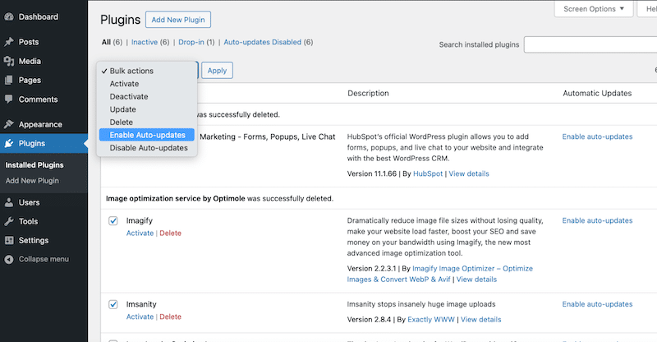Choose Enable Auto-updates bulk action
The height and width of the screenshot is (342, 657).
tap(147, 135)
